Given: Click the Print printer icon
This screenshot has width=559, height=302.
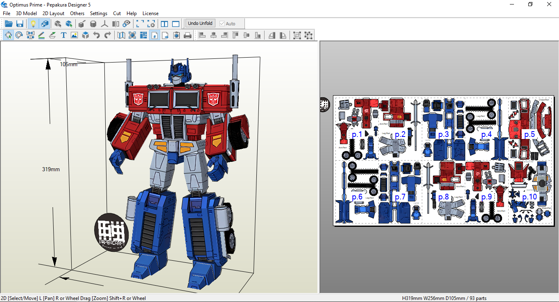Looking at the screenshot, I should pyautogui.click(x=188, y=35).
